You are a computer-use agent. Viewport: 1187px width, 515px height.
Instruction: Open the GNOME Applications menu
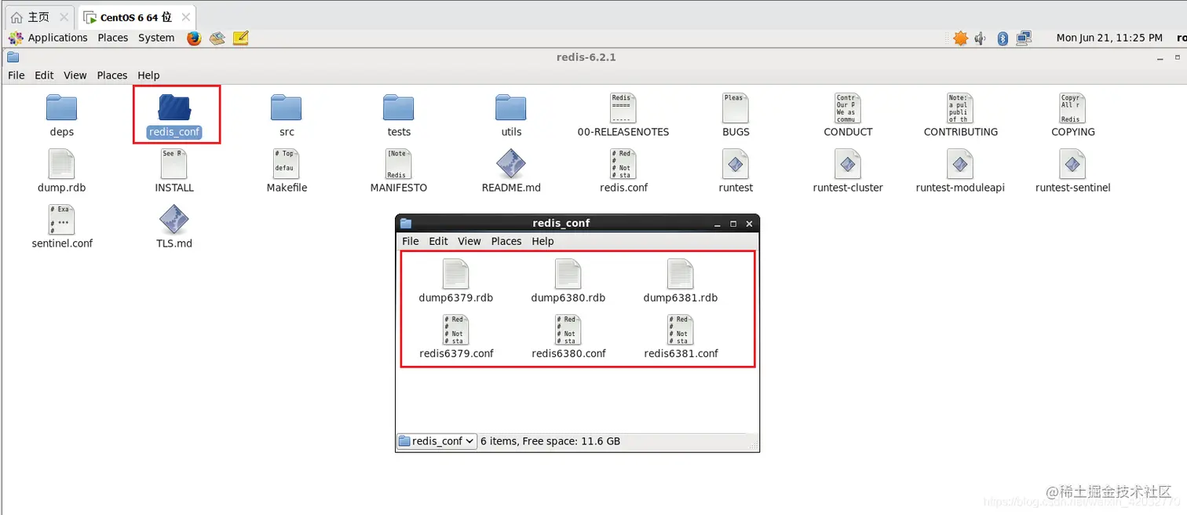pyautogui.click(x=49, y=38)
